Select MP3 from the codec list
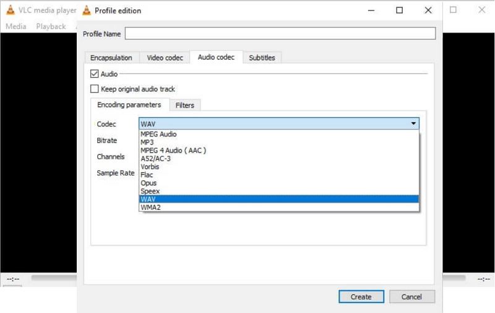Viewport: 495px width, 313px height. point(147,142)
